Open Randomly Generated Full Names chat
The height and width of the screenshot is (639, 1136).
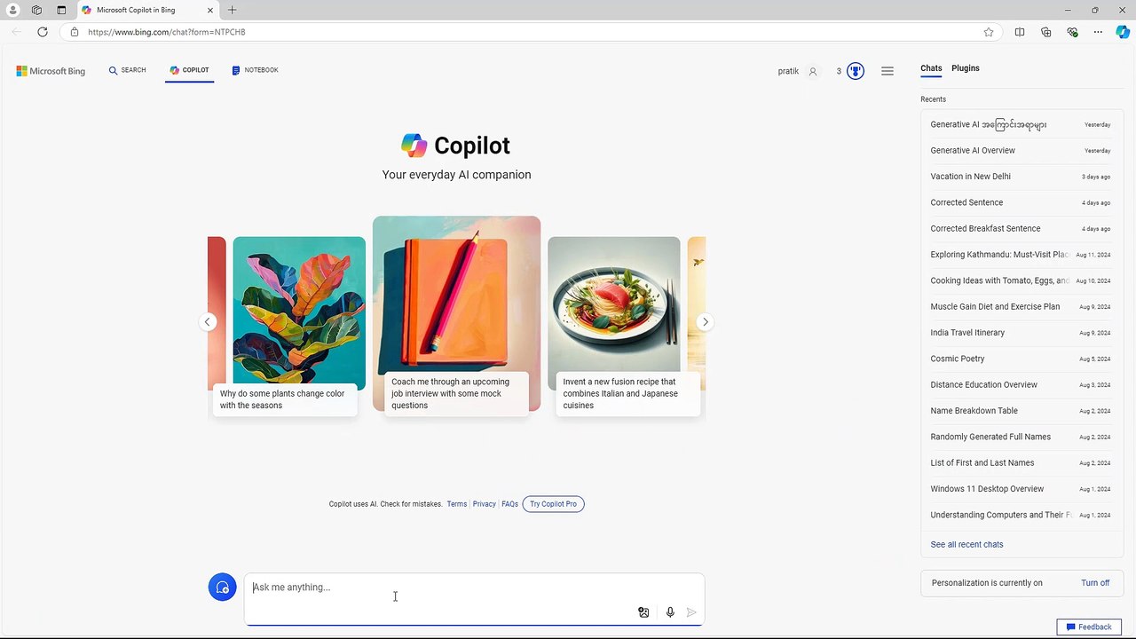point(1021,437)
